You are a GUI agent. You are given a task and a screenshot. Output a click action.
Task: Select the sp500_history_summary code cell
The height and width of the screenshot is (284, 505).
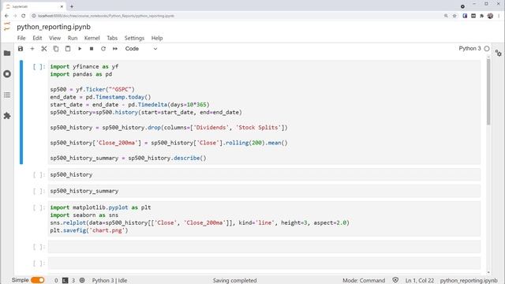tap(264, 191)
